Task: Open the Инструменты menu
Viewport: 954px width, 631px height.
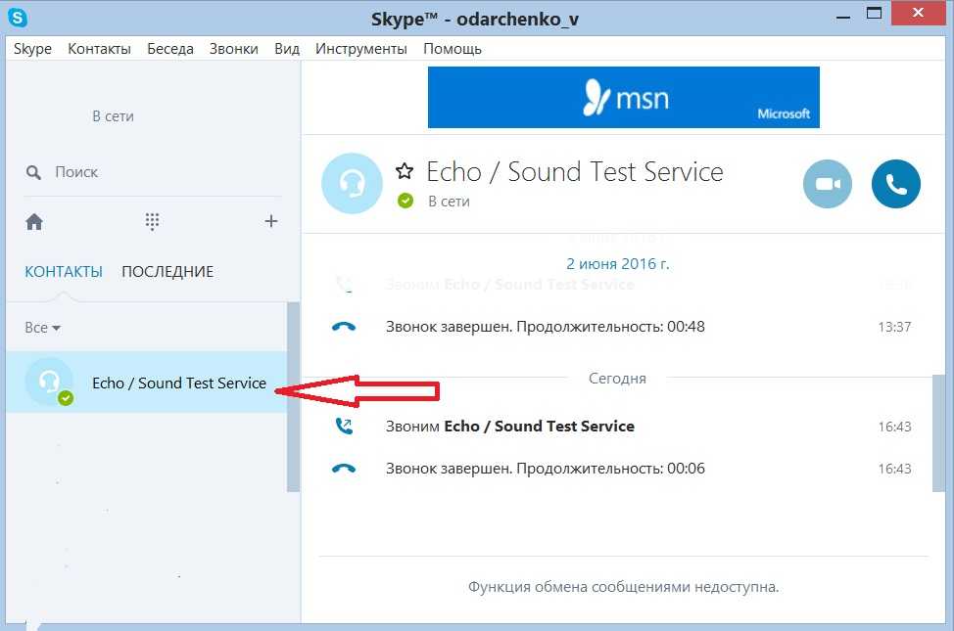Action: tap(360, 49)
